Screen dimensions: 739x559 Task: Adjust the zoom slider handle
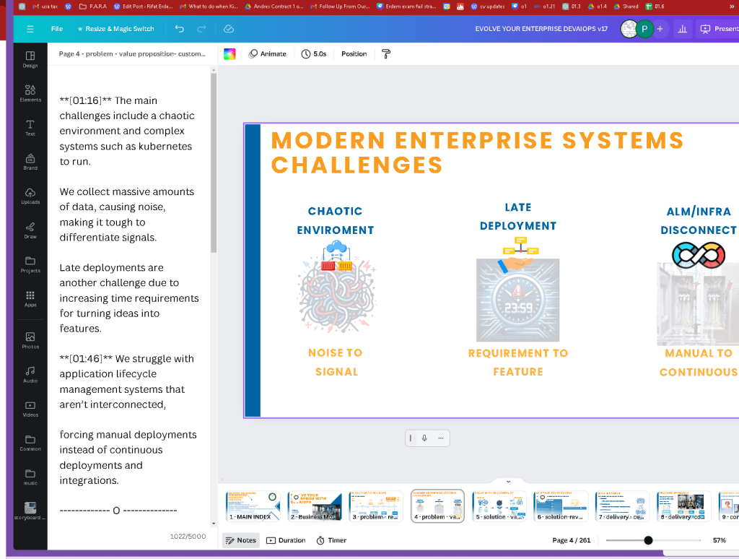click(x=649, y=540)
